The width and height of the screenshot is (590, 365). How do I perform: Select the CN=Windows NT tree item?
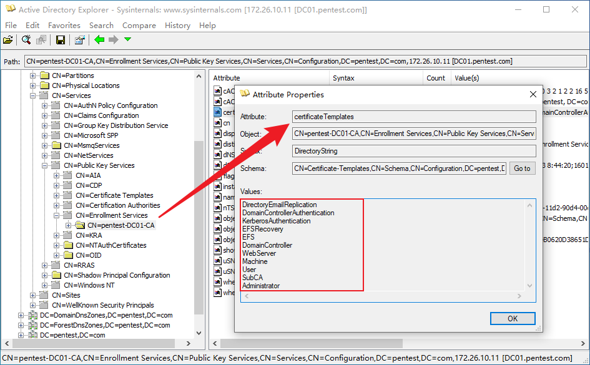click(89, 285)
